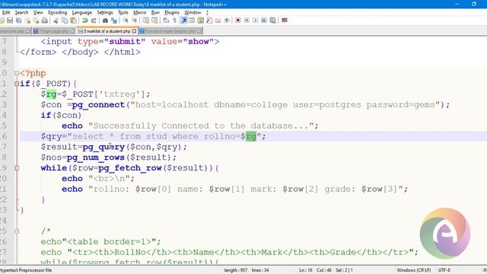
Task: Open the Edit menu
Action: tap(6, 12)
